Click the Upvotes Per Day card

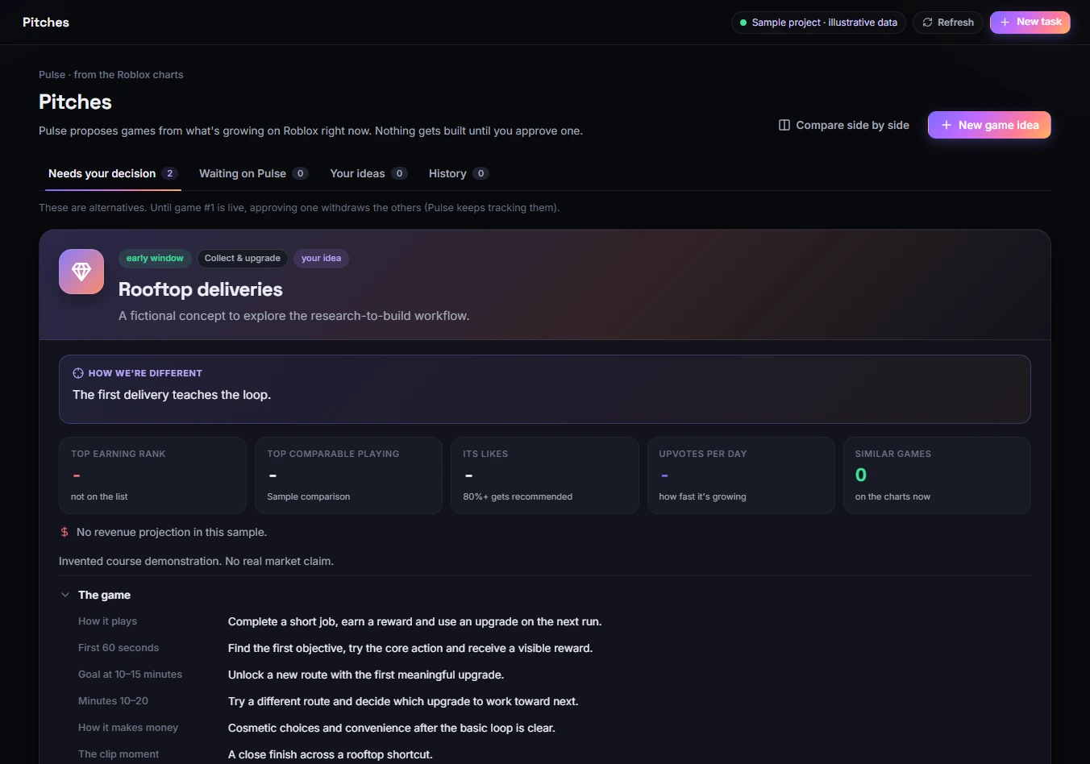(741, 475)
